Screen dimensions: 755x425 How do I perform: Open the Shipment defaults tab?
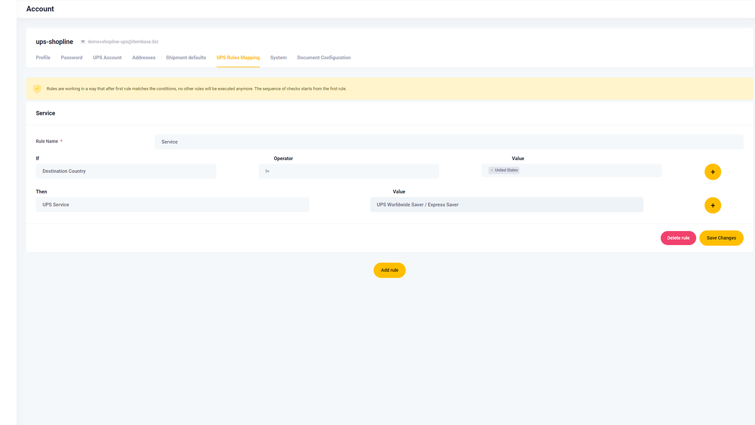coord(186,57)
